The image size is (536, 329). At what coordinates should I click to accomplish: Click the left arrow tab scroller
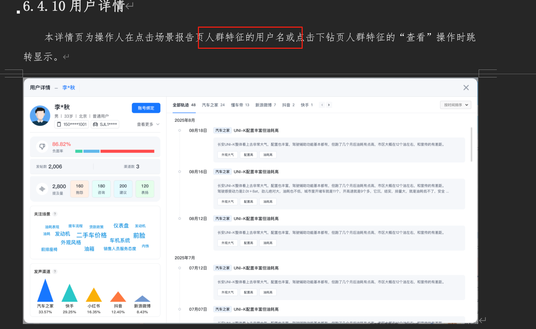(322, 105)
